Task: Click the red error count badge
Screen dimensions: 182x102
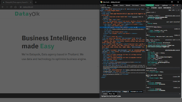Action: [x=174, y=5]
